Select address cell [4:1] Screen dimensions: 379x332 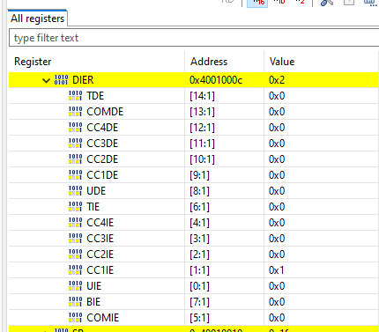click(199, 223)
